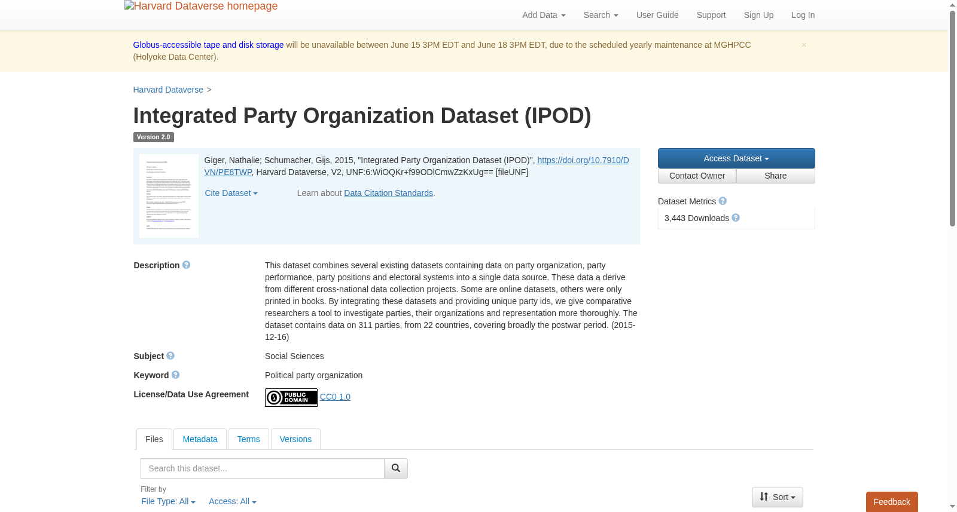The width and height of the screenshot is (957, 512).
Task: Click the Keyword help question-mark icon
Action: tap(175, 375)
